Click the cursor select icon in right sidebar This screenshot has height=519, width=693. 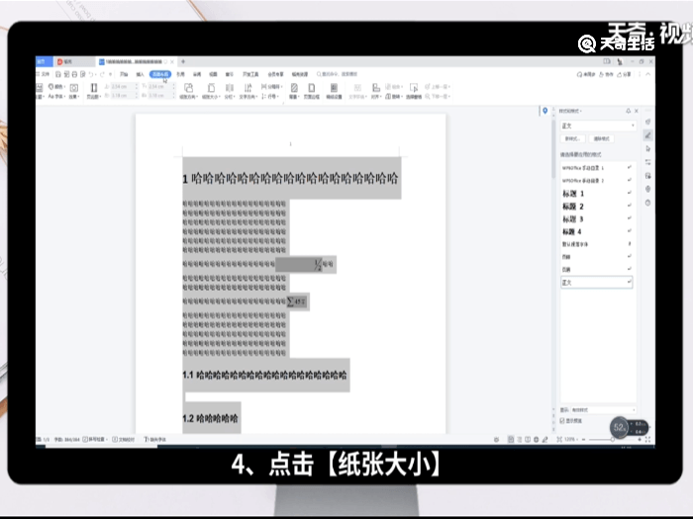tap(647, 148)
